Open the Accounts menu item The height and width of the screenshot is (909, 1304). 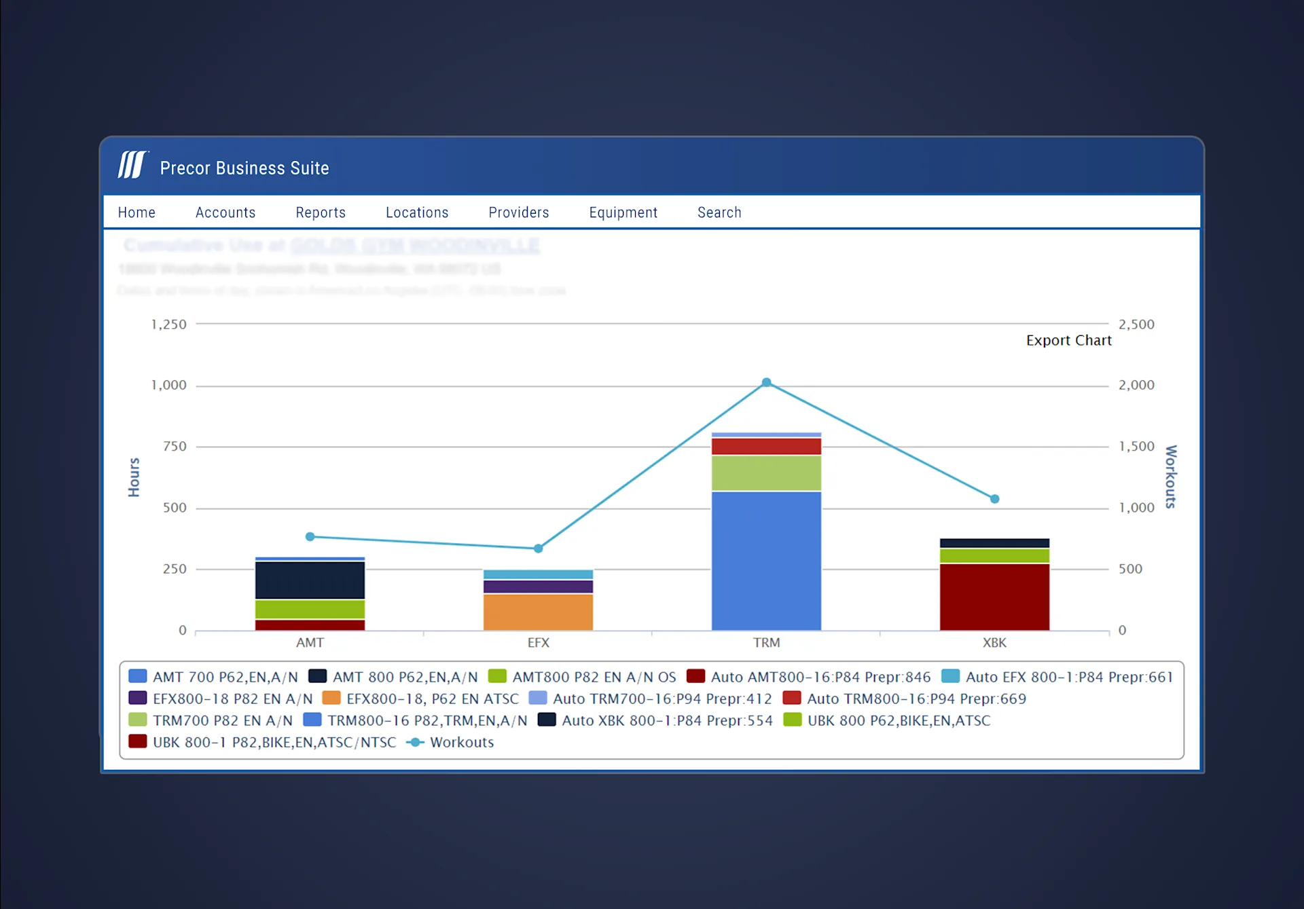tap(225, 212)
